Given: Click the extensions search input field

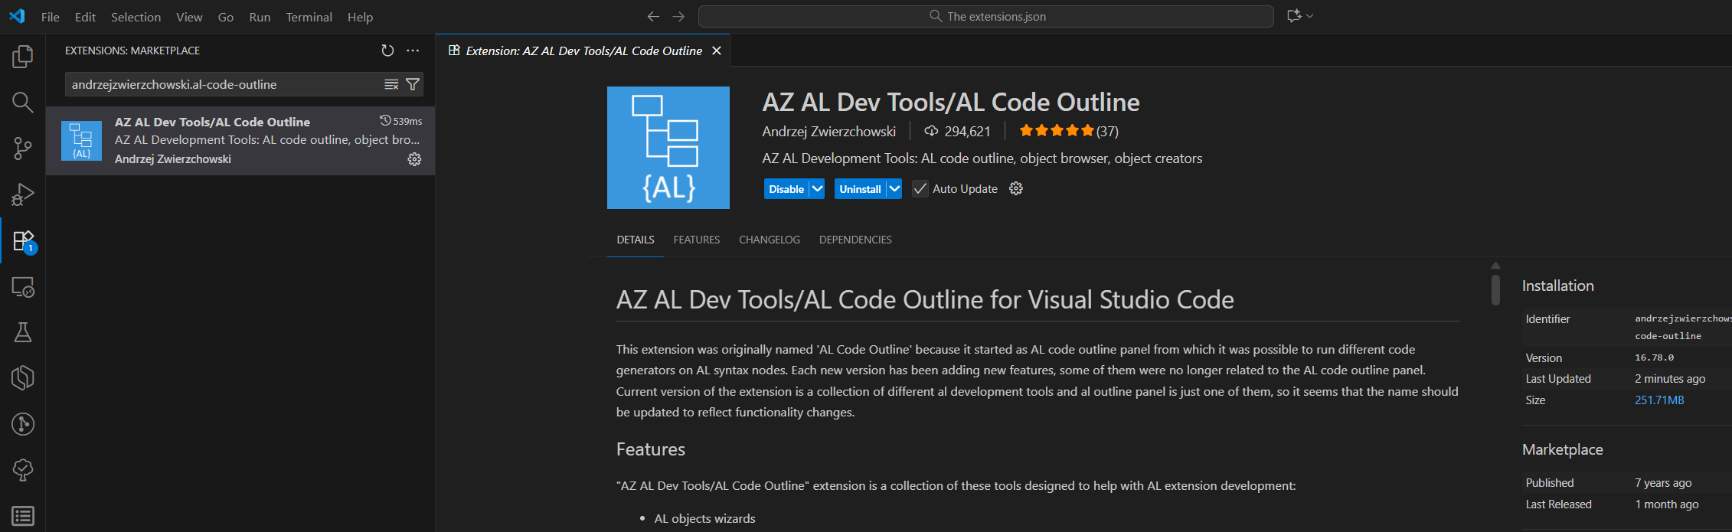Looking at the screenshot, I should (x=226, y=84).
